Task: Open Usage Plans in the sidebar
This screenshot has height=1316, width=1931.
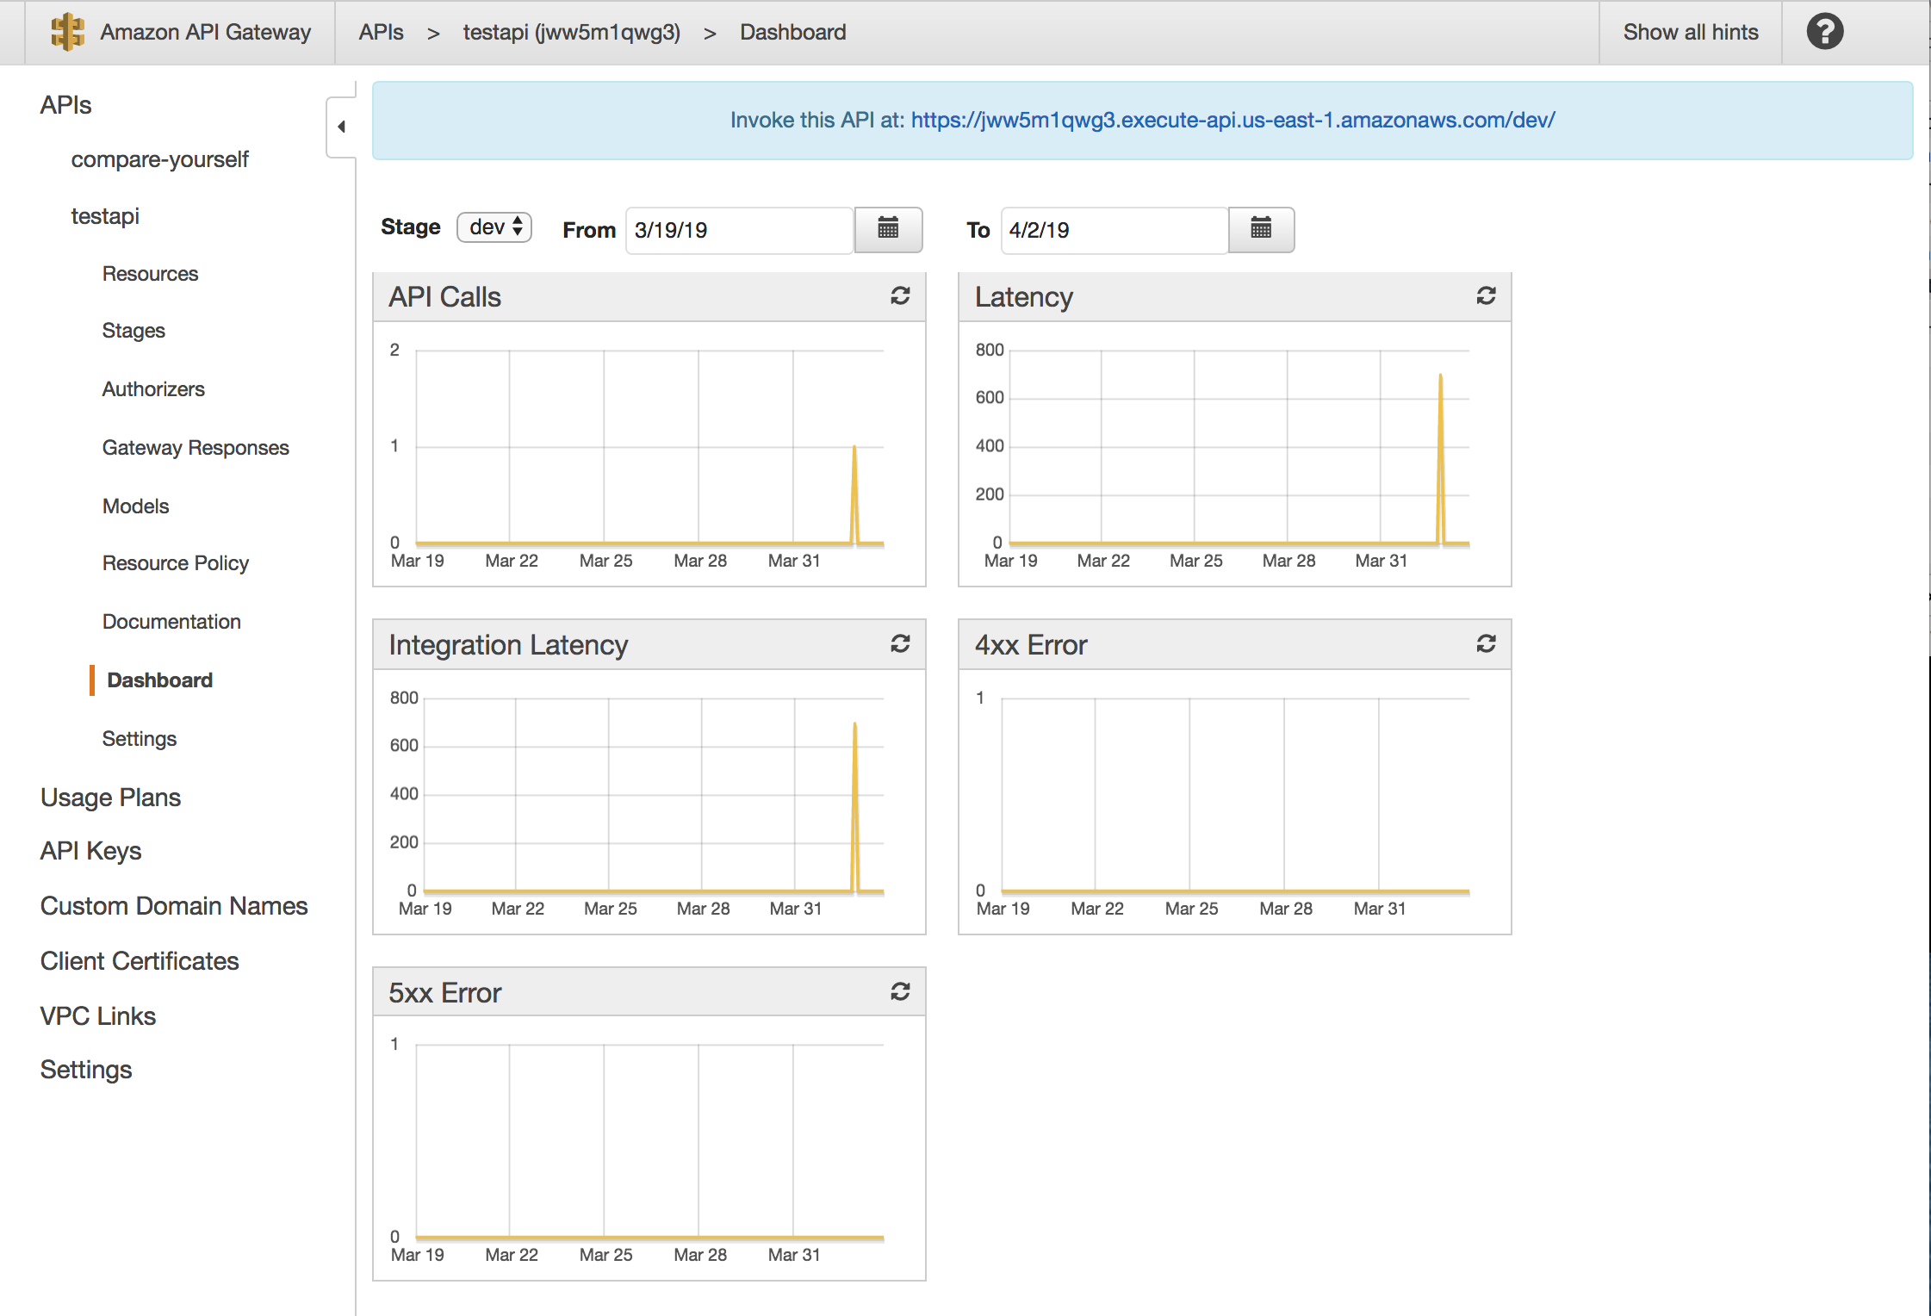Action: [110, 798]
